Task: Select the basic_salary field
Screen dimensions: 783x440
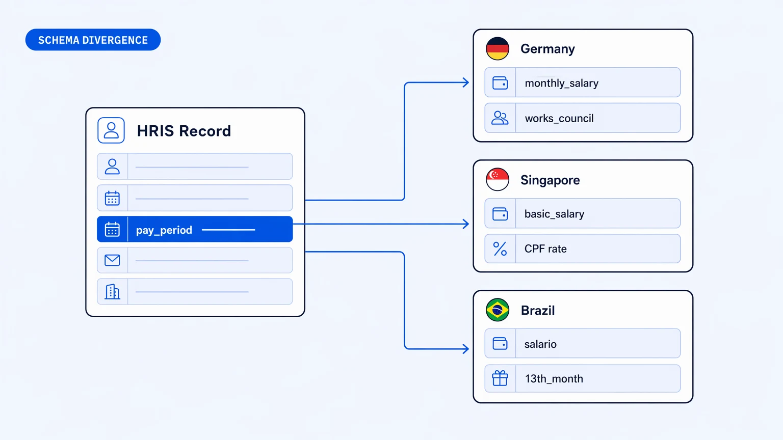Action: coord(583,213)
